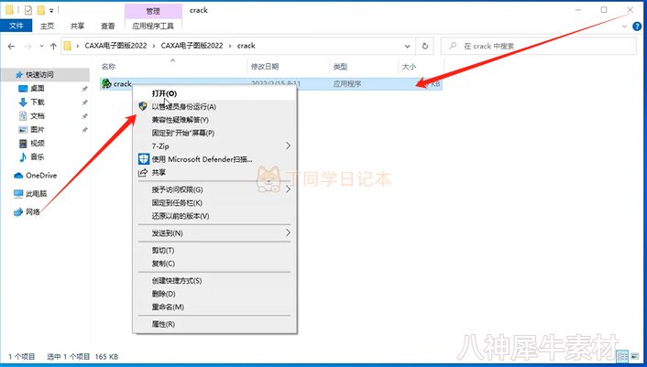Choose 固定到"开始"屏幕(P) menu entry

point(214,133)
